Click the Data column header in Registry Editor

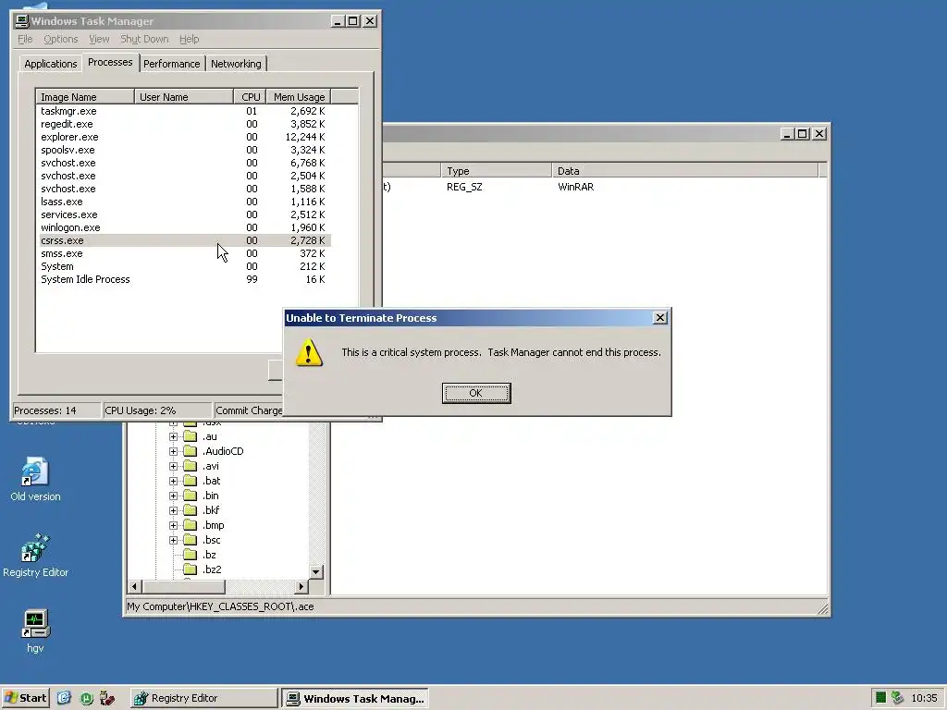point(685,171)
